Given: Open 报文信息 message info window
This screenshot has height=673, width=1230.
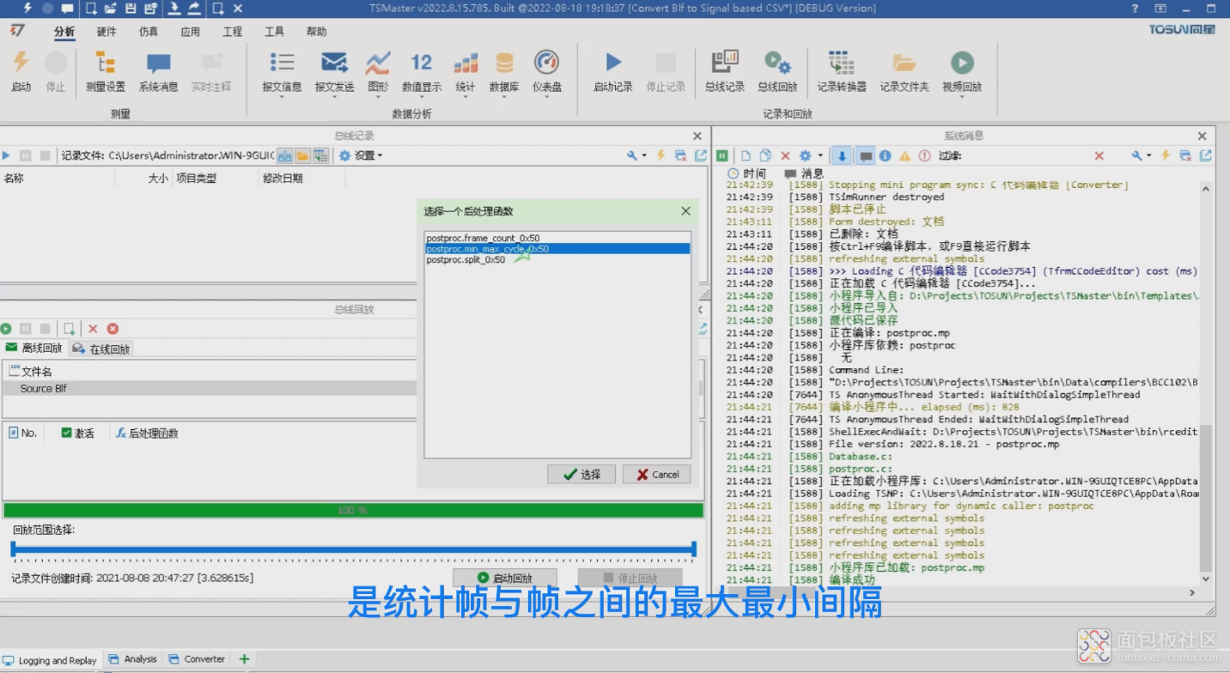Looking at the screenshot, I should (282, 71).
